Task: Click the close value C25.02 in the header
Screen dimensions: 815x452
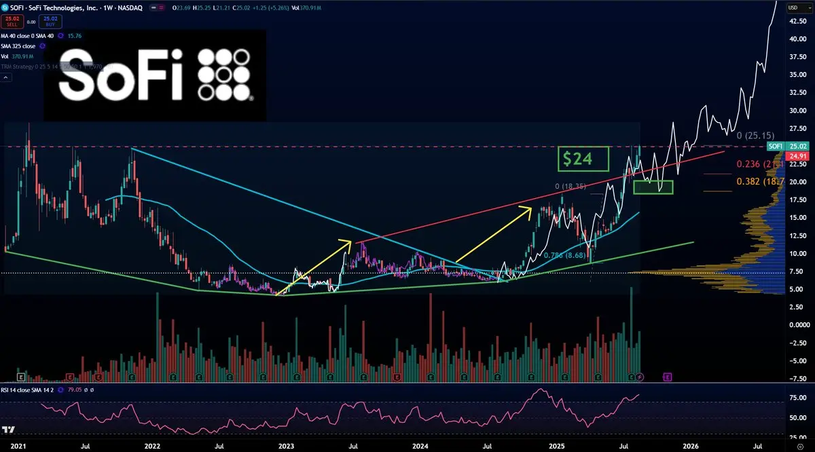Action: [x=241, y=7]
